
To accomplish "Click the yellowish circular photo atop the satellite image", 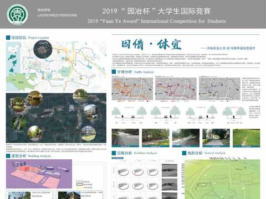I will point(35,98).
